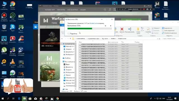Viewport: 179px width, 101px height.
Task: Open Google Chrome from the taskbar
Action: (57, 98)
